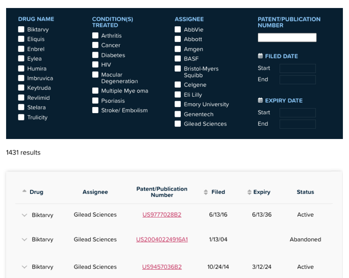
Task: Tick the HIV condition checkbox
Action: [x=95, y=65]
